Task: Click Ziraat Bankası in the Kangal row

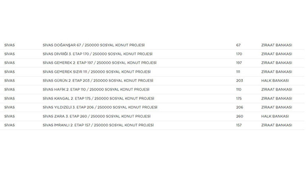Action: 276,99
